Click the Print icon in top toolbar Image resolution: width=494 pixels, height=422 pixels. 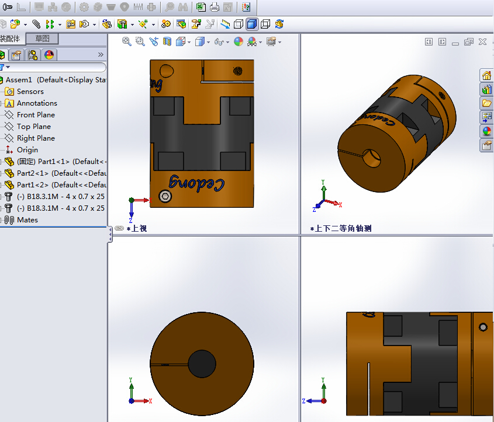click(x=215, y=8)
